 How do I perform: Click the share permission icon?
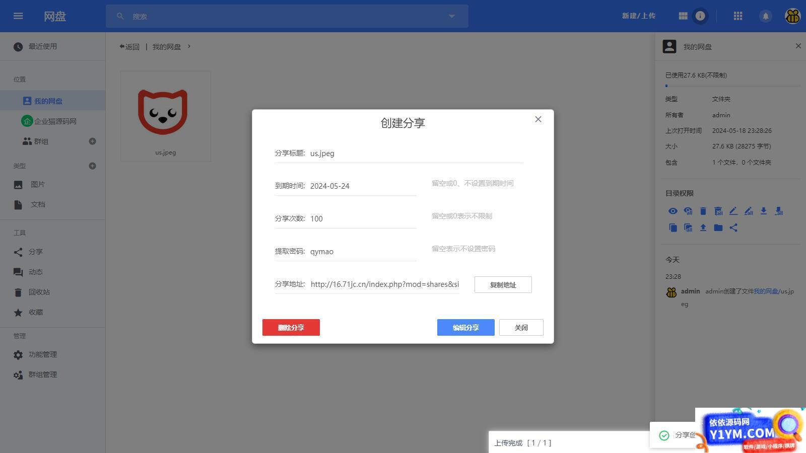tap(733, 228)
